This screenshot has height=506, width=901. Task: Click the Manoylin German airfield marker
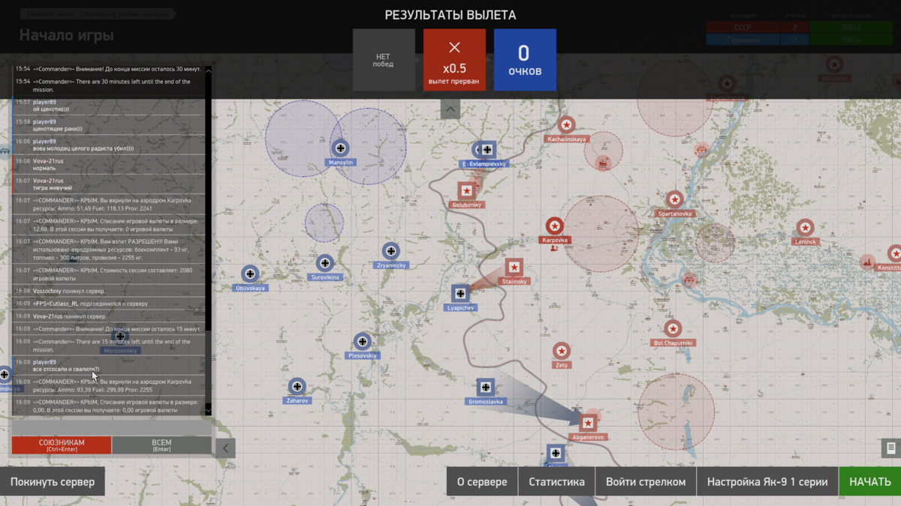click(340, 148)
